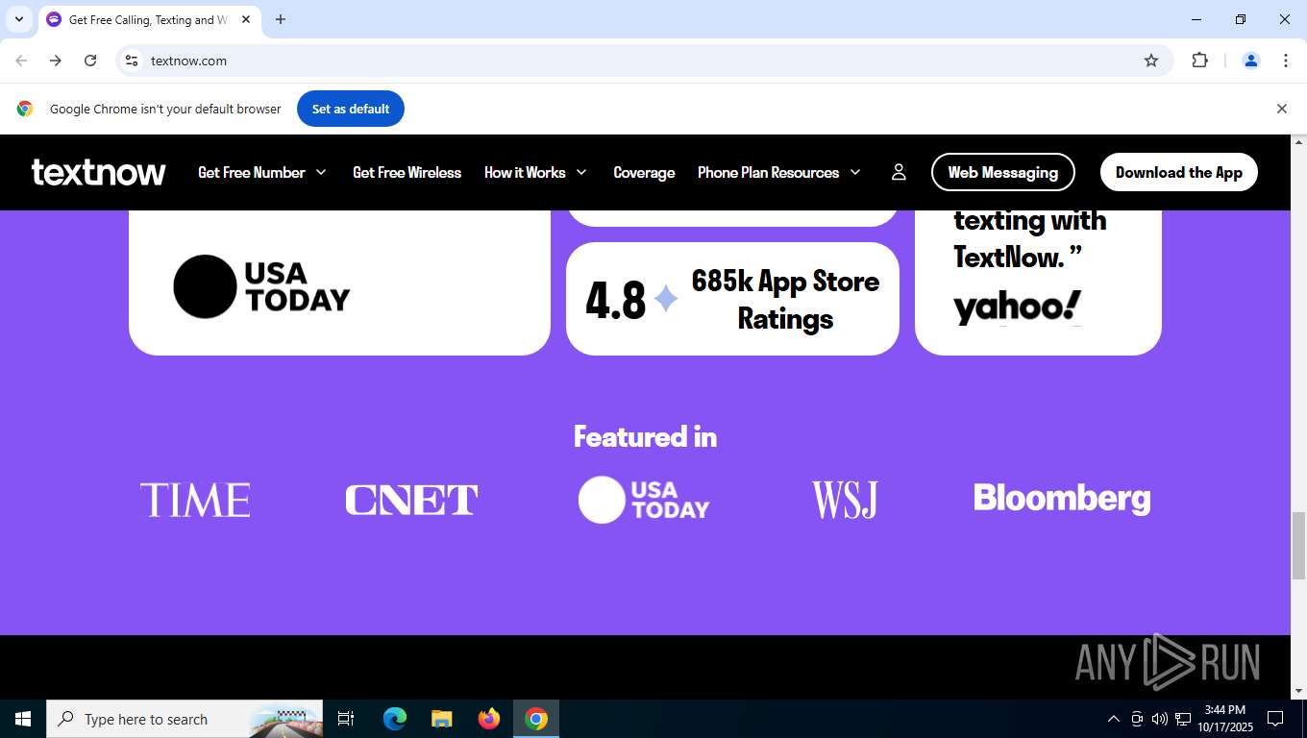
Task: Expand Phone Plan Resources menu
Action: (x=779, y=172)
